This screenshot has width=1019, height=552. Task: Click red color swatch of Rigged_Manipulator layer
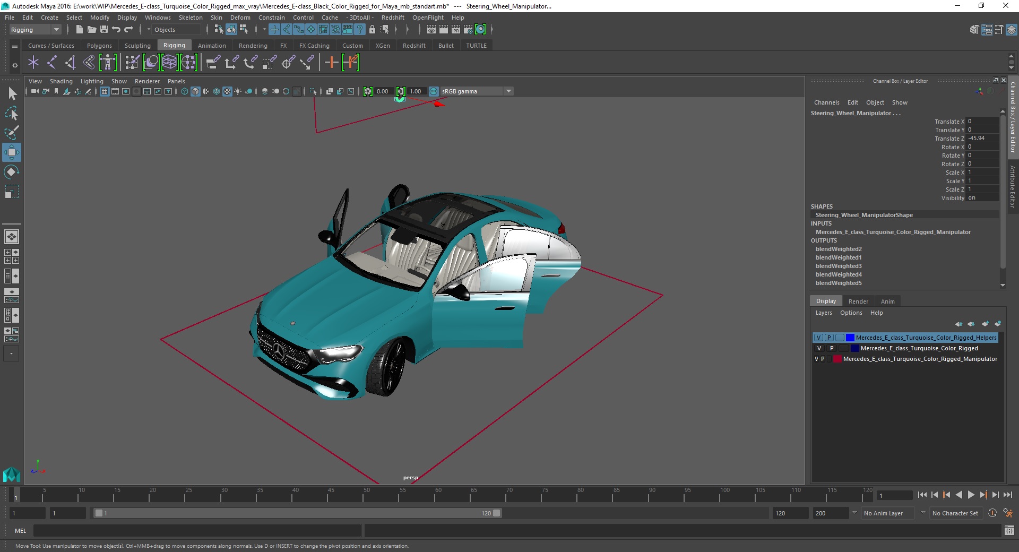tap(837, 359)
